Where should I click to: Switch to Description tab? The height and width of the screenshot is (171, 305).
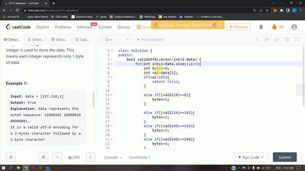click(x=12, y=39)
